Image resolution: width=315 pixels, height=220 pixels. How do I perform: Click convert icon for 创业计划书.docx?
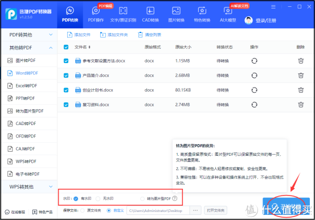point(254,90)
